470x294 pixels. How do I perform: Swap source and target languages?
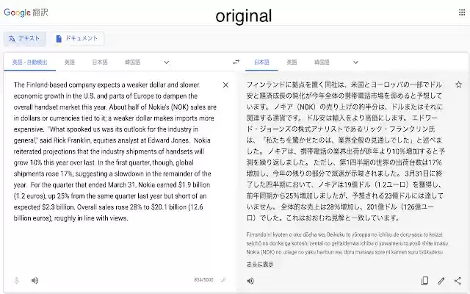pyautogui.click(x=236, y=62)
